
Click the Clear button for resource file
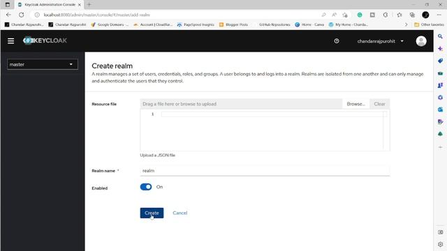click(379, 104)
